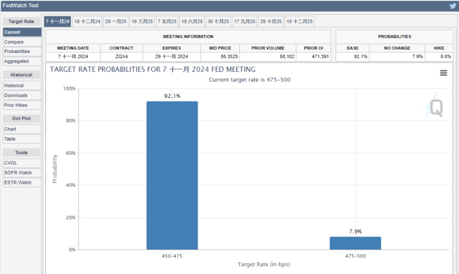The height and width of the screenshot is (274, 459).
Task: Click the 92.1% bar data label
Action: pos(172,96)
